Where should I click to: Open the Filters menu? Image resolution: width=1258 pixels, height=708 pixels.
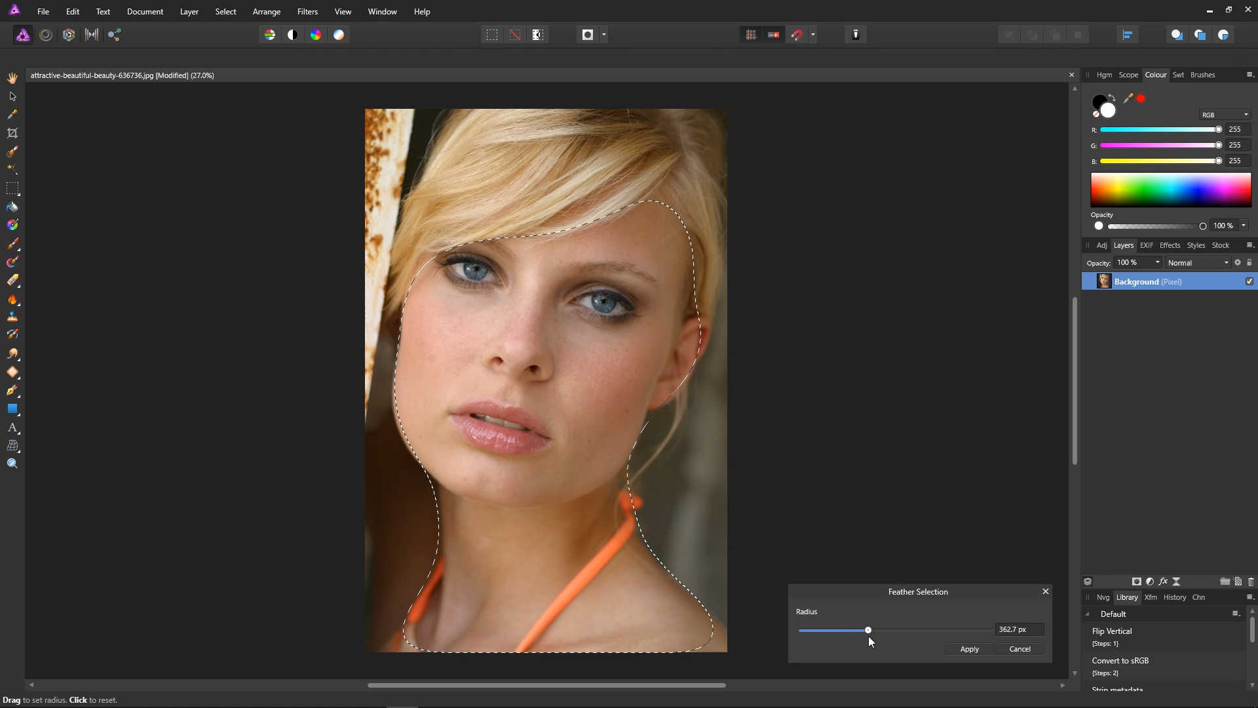(307, 12)
